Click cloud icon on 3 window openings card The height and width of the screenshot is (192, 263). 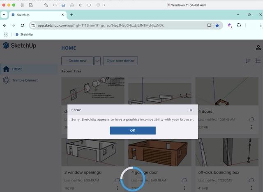click(x=118, y=180)
